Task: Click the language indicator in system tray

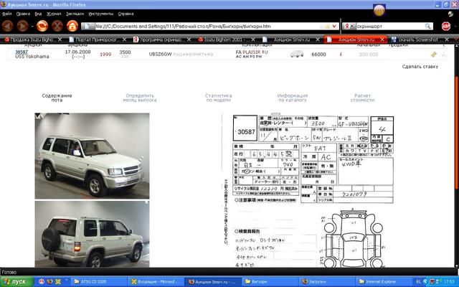Action: point(419,282)
